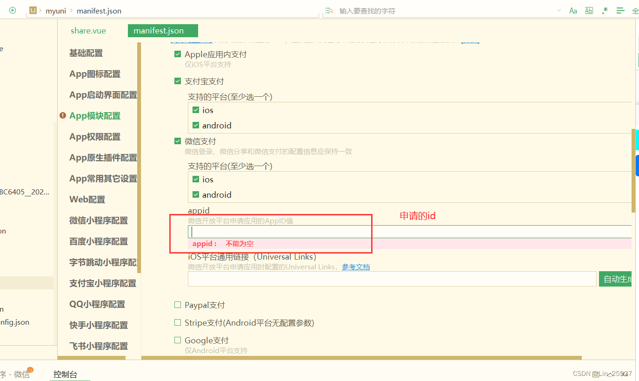Turn on regex search with the .* icon
Image resolution: width=639 pixels, height=381 pixels.
[x=605, y=10]
